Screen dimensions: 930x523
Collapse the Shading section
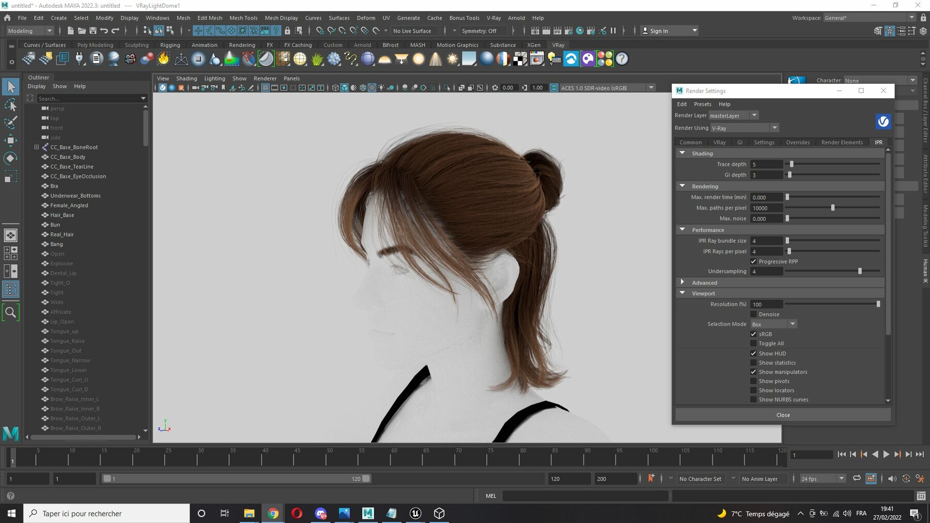tap(683, 153)
